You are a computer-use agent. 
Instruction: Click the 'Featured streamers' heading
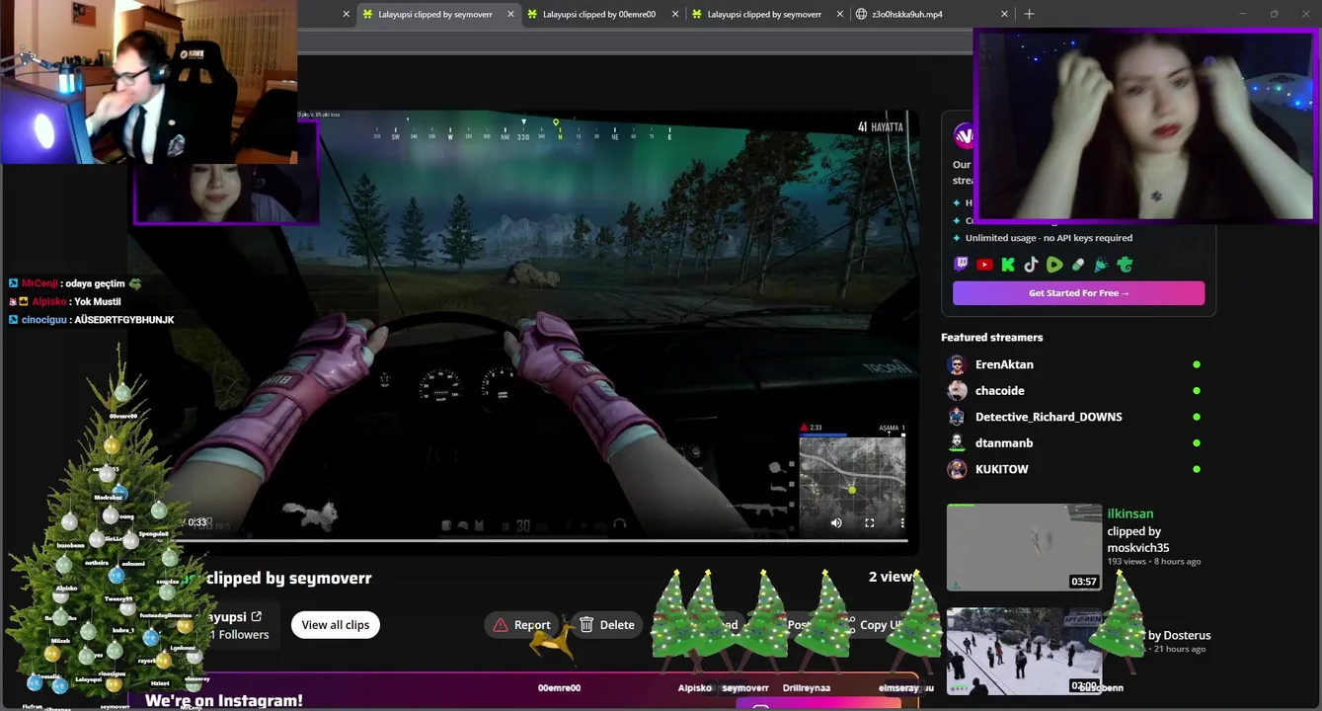tap(991, 338)
